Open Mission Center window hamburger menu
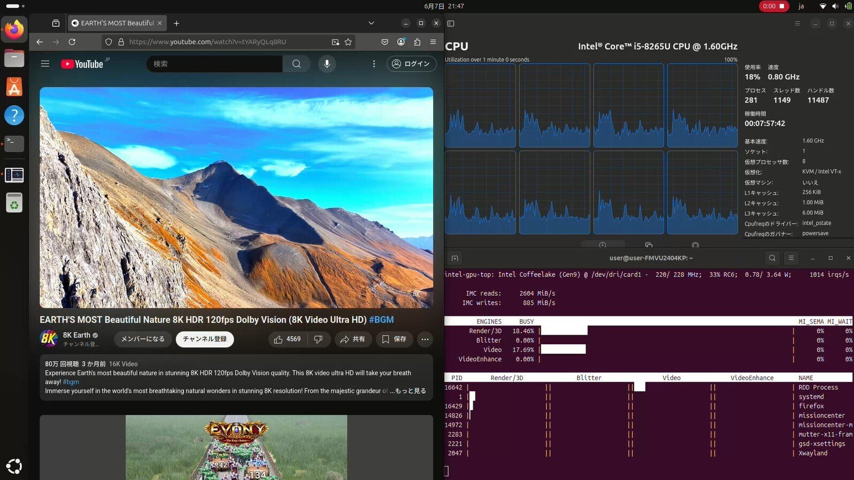This screenshot has height=480, width=854. tap(797, 24)
